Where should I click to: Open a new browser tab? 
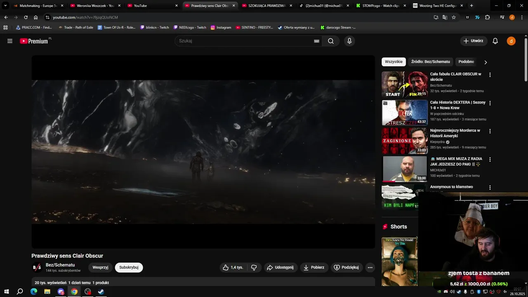471,5
